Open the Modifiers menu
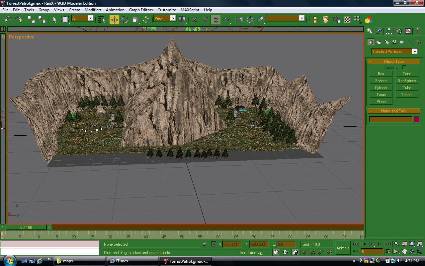 93,10
